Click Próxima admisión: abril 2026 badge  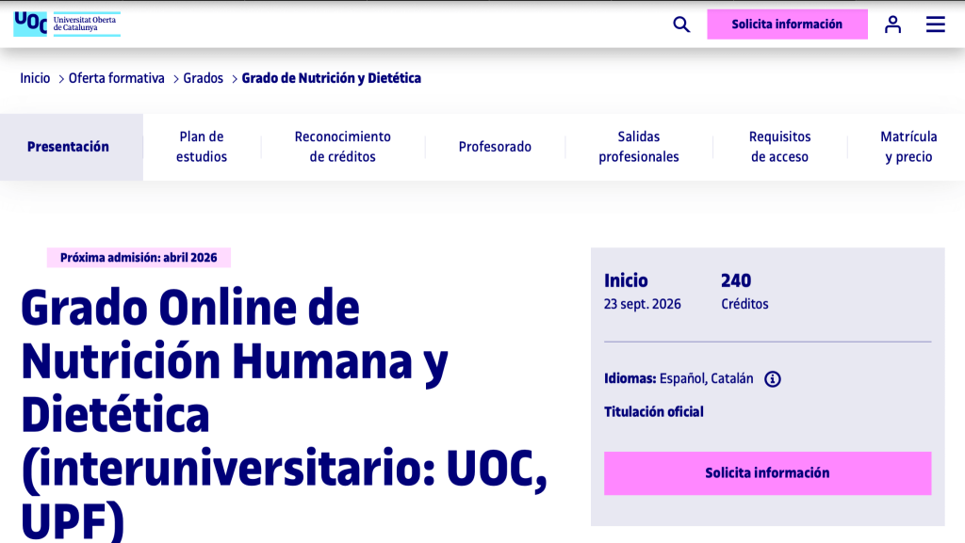(139, 257)
